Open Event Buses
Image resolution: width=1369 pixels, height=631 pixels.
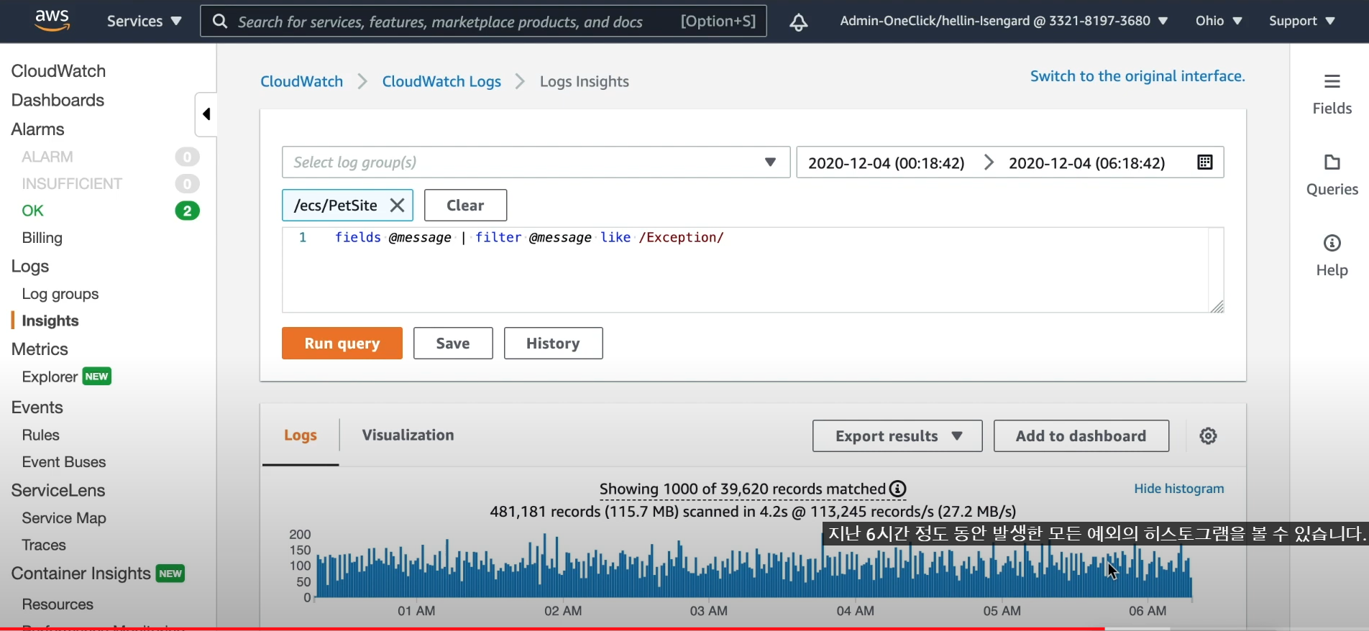tap(64, 462)
